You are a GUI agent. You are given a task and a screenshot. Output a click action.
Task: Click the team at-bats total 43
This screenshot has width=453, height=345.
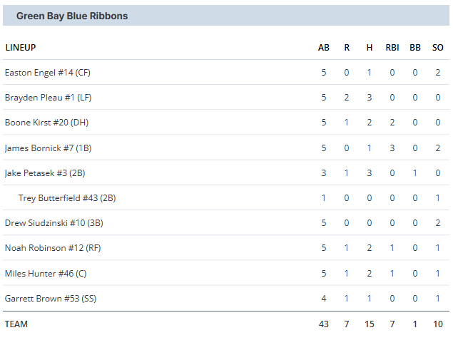(x=324, y=324)
